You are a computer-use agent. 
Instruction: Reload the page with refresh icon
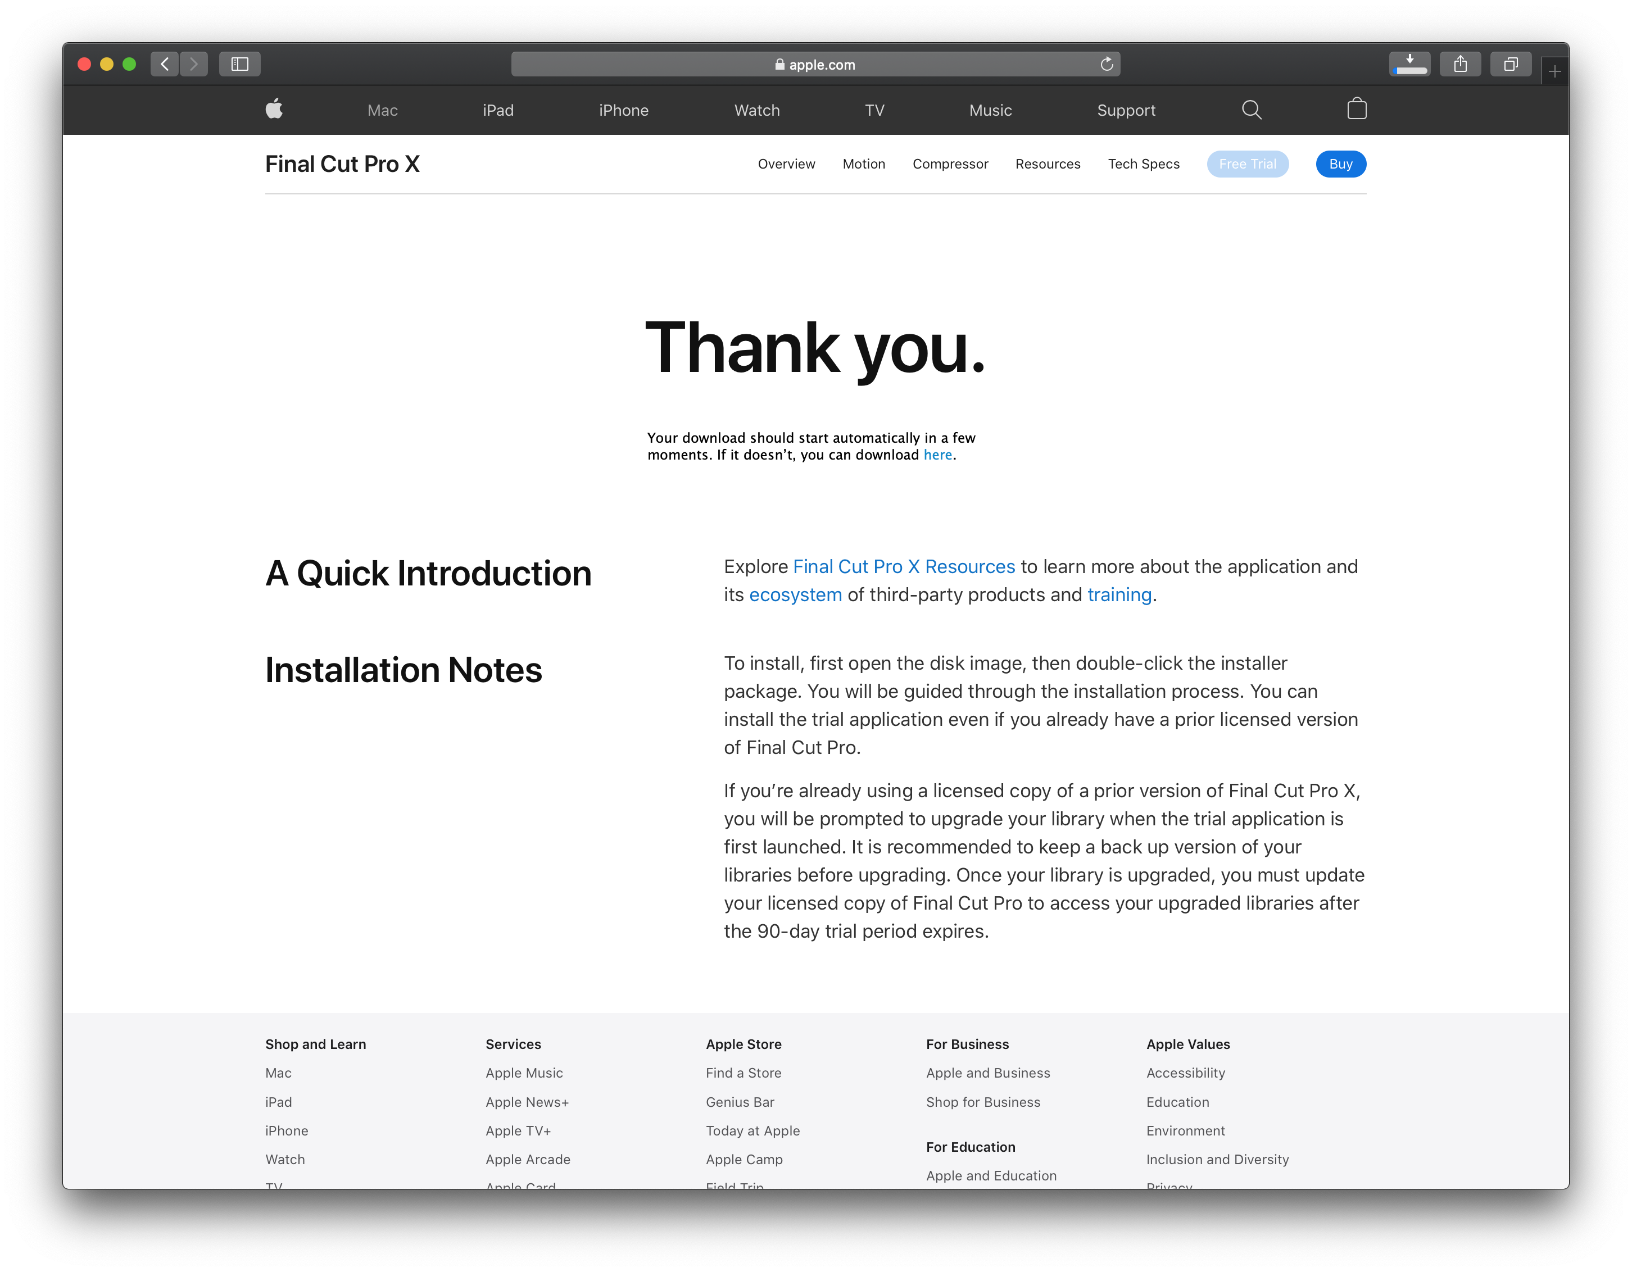point(1106,64)
